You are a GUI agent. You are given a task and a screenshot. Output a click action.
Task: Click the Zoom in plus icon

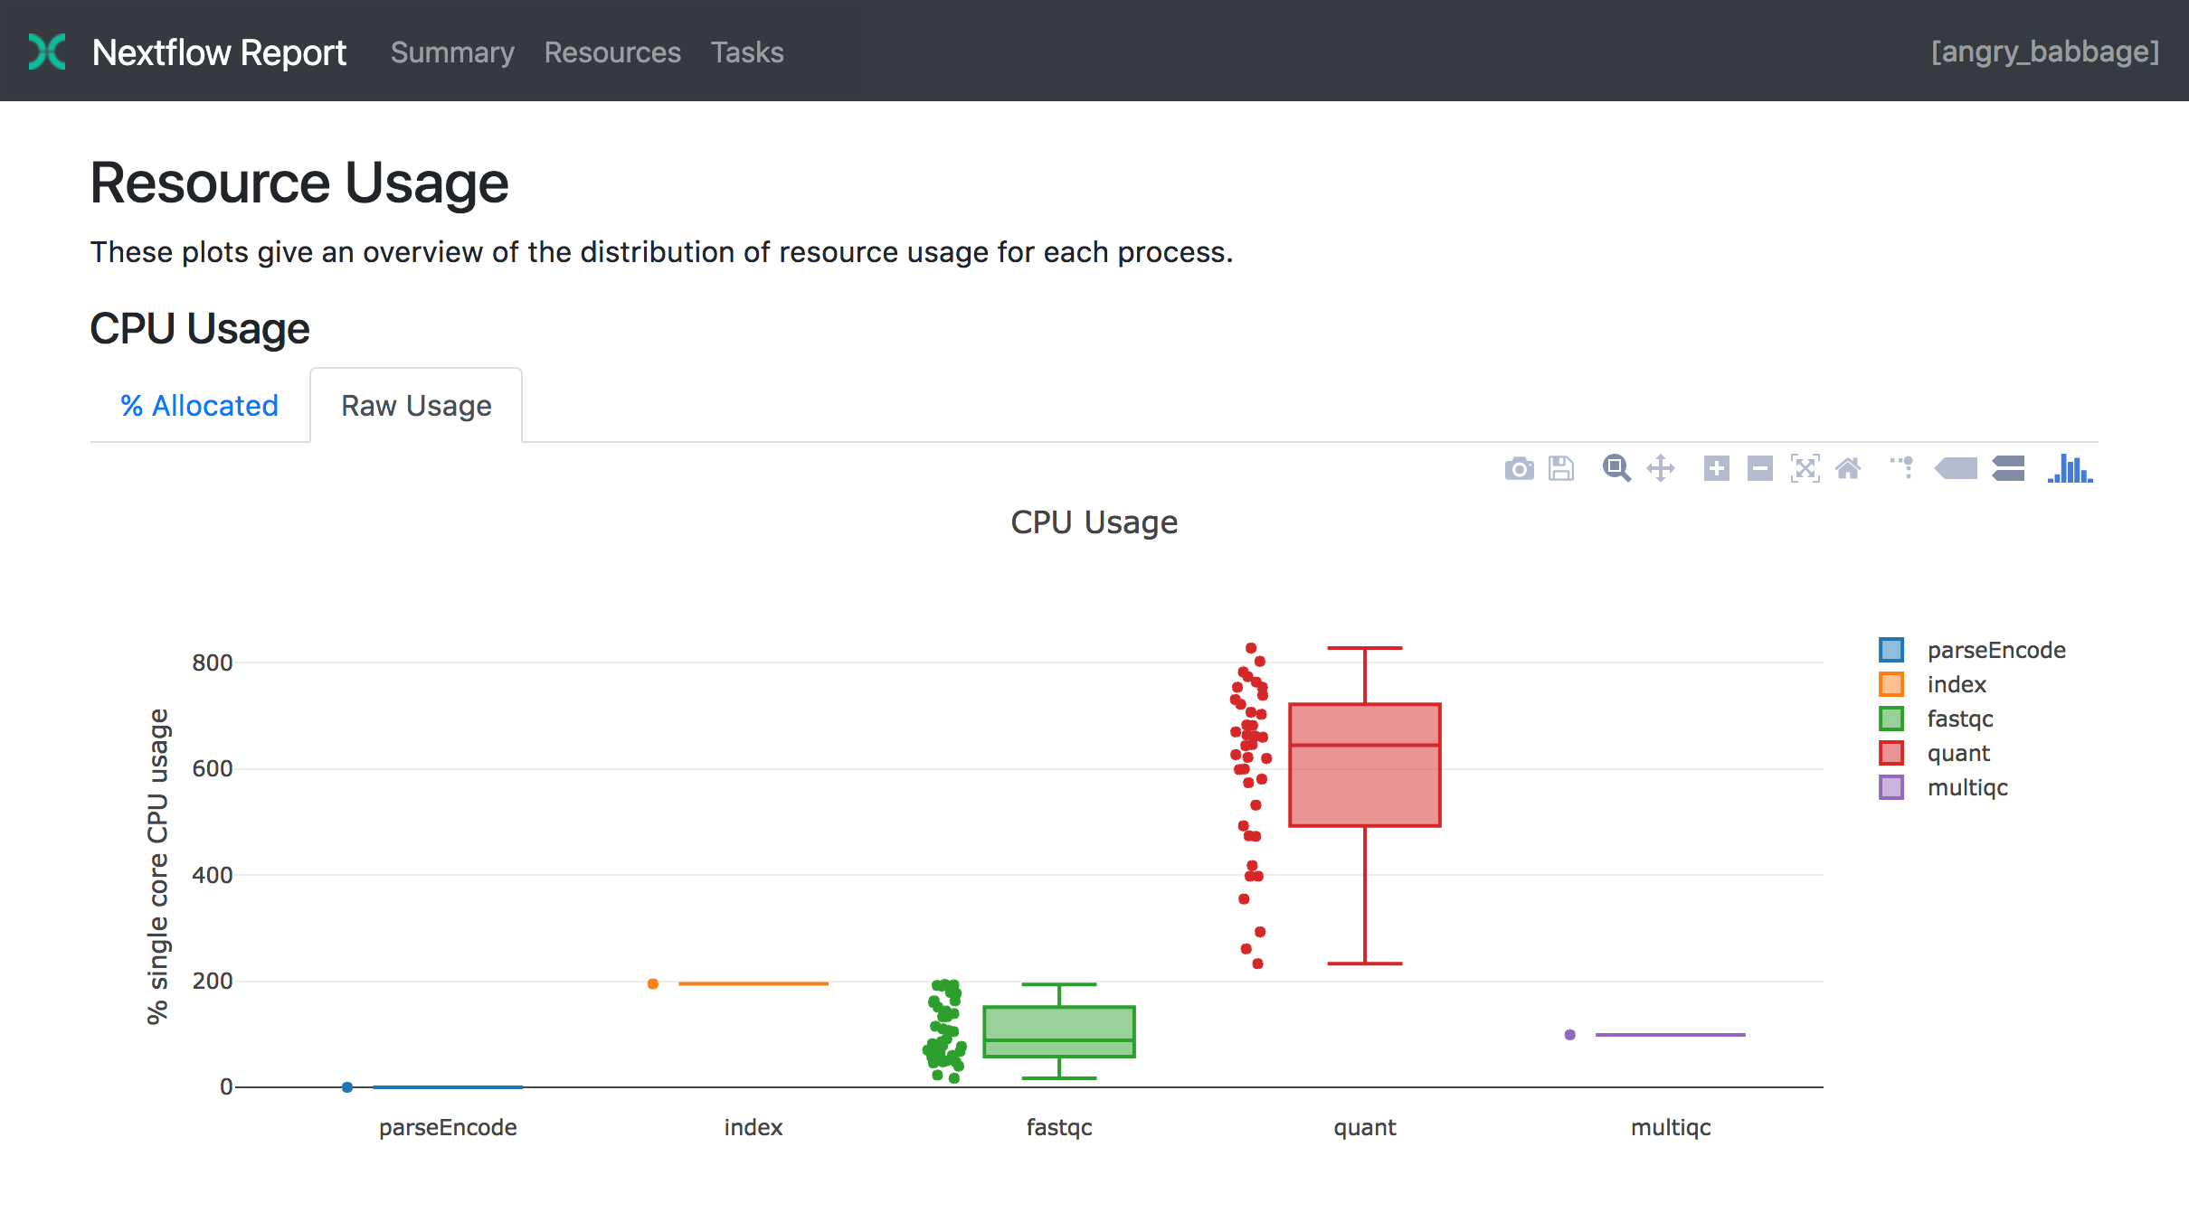click(x=1716, y=468)
